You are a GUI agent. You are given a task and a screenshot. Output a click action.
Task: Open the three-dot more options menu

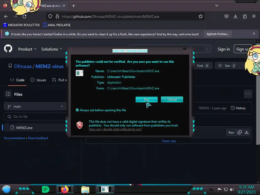[x=248, y=94]
